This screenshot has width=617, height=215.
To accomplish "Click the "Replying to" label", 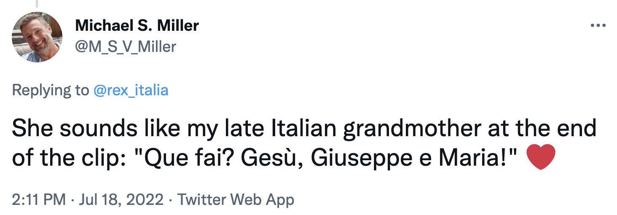I will pyautogui.click(x=51, y=90).
